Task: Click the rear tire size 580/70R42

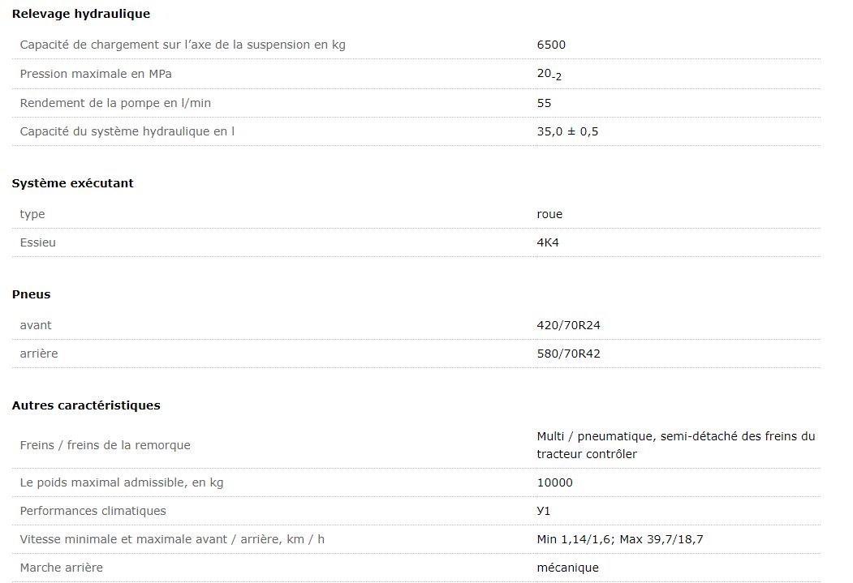Action: tap(568, 354)
